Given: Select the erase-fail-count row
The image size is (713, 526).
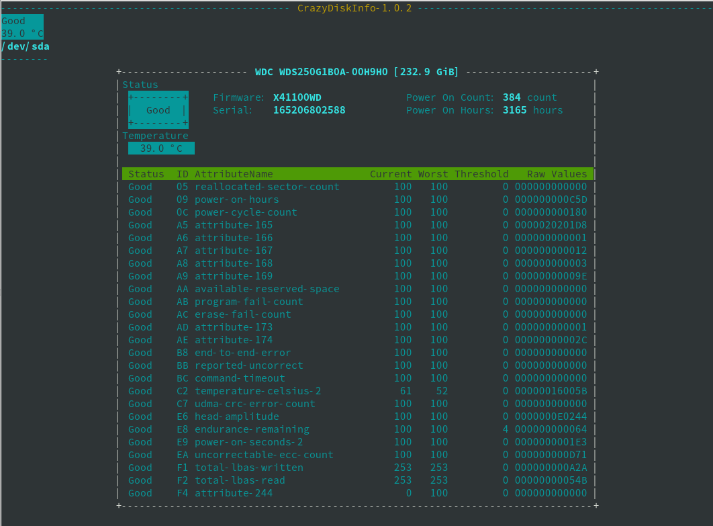Looking at the screenshot, I should pyautogui.click(x=358, y=314).
